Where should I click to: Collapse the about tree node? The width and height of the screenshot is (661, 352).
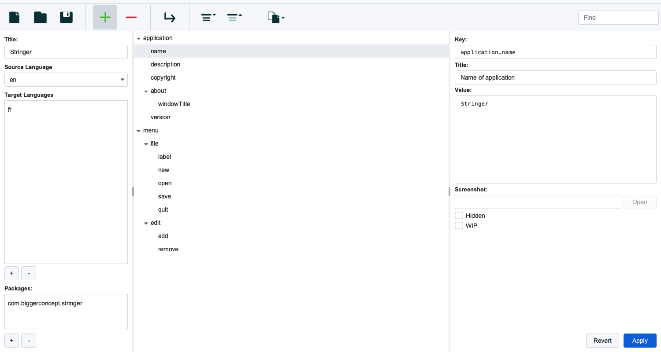point(146,91)
